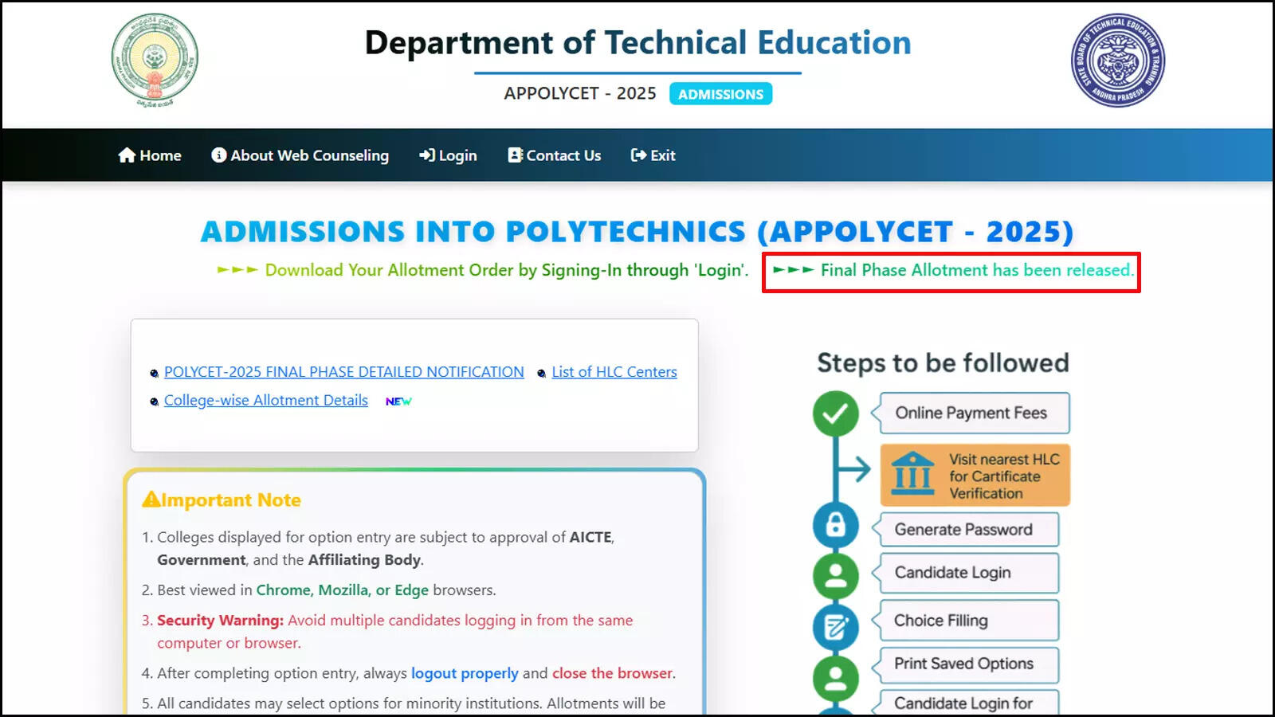Viewport: 1275px width, 717px height.
Task: Open POLYCET-2025 Final Phase Detailed Notification link
Action: click(x=344, y=372)
